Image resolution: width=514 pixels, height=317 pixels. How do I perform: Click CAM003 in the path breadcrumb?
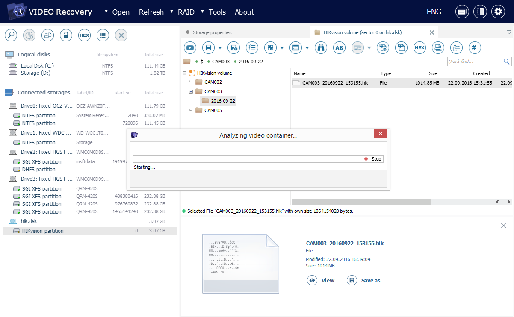click(x=221, y=62)
